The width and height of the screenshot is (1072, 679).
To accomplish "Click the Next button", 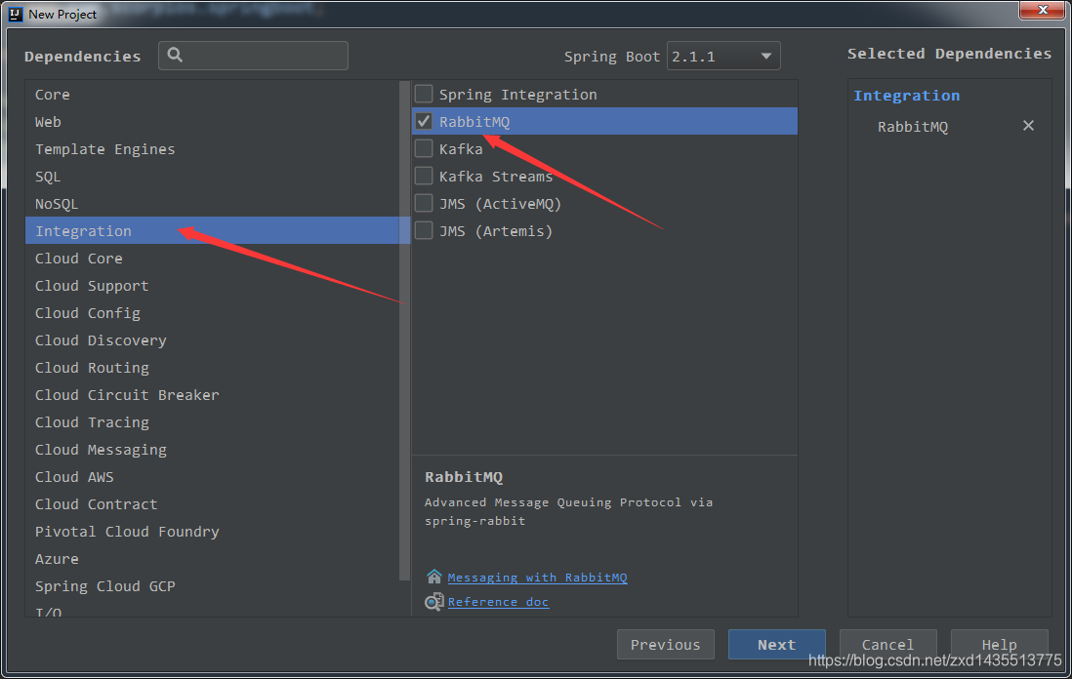I will (x=776, y=644).
